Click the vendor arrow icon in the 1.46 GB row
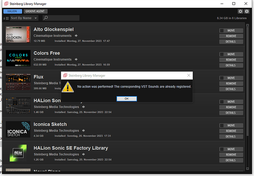Image resolution: width=254 pixels, height=176 pixels. (84, 107)
